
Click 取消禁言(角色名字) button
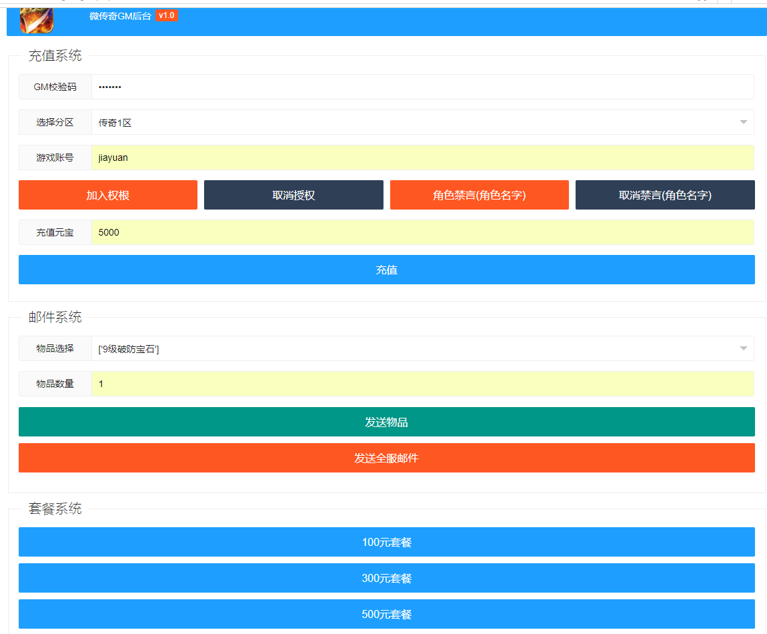coord(665,195)
